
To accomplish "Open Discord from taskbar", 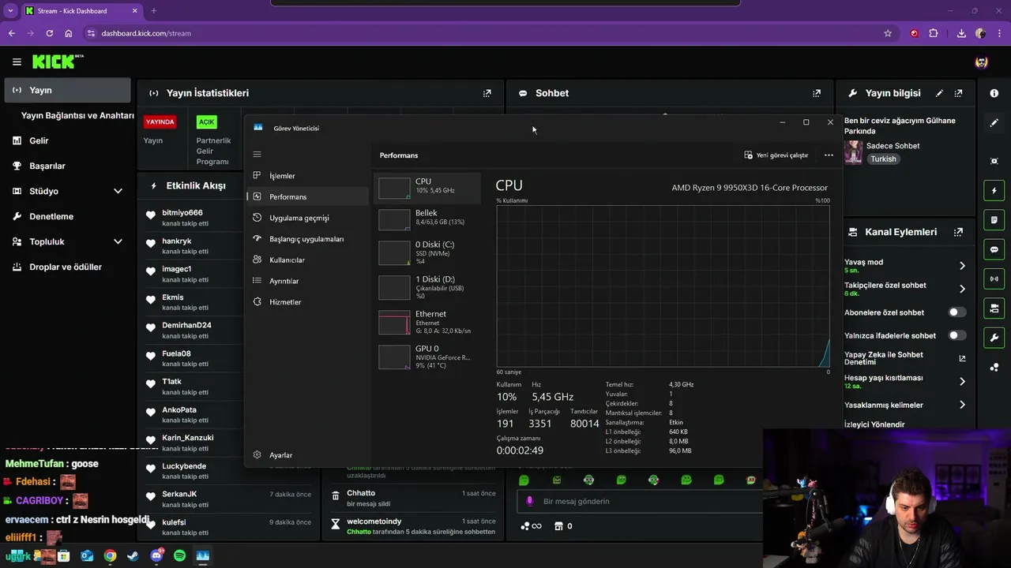I will coord(156,555).
